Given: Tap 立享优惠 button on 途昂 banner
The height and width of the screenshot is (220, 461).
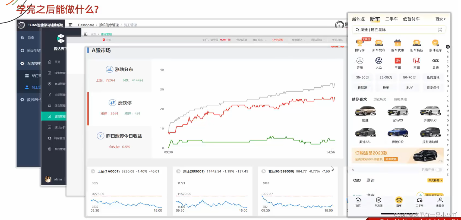Looking at the screenshot, I should pos(391,159).
